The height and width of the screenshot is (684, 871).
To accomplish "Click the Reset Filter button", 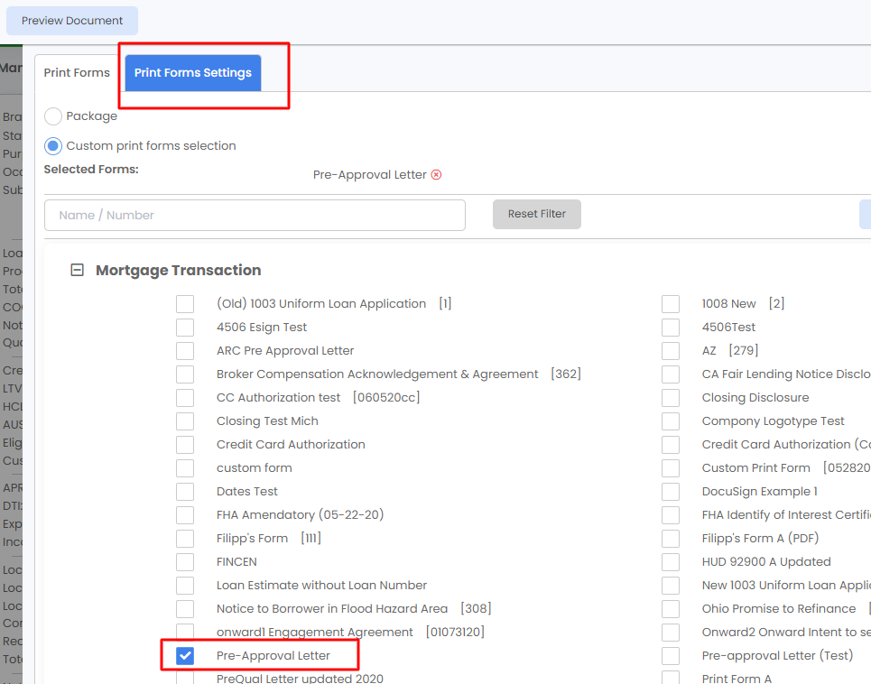I will point(536,214).
